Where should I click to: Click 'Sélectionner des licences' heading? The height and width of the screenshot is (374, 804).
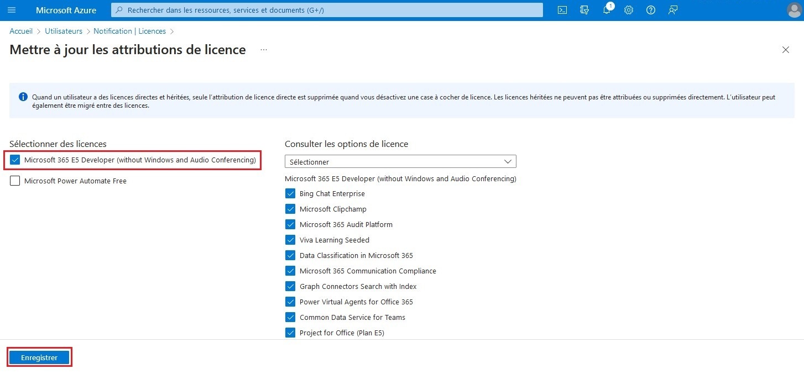pos(58,144)
